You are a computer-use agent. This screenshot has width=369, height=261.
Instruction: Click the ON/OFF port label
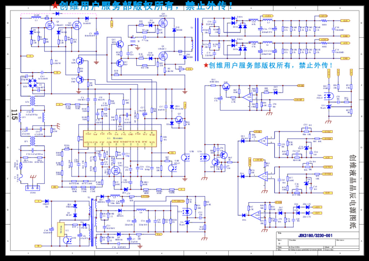tap(299, 100)
